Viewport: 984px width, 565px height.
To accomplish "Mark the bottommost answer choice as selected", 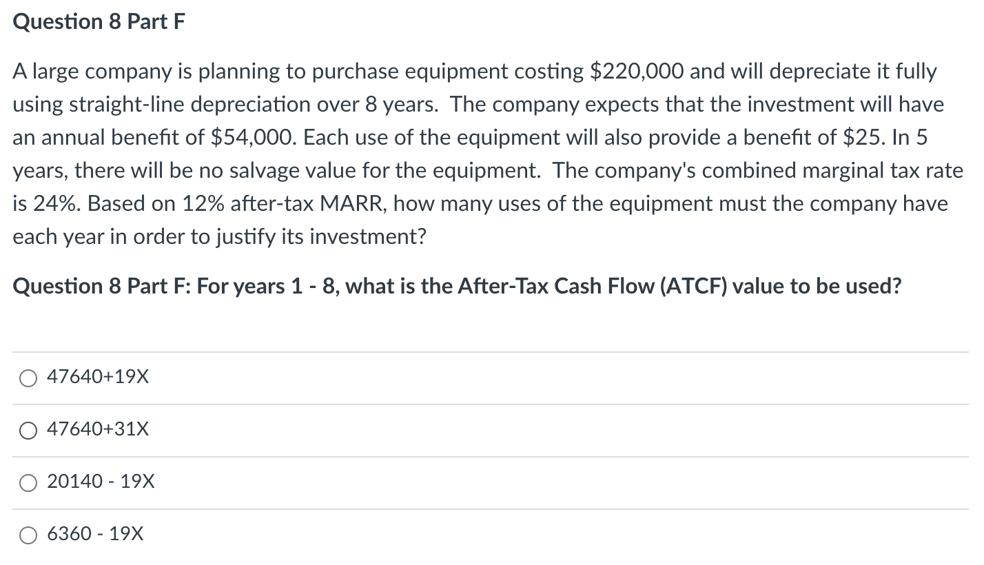I will click(x=28, y=535).
